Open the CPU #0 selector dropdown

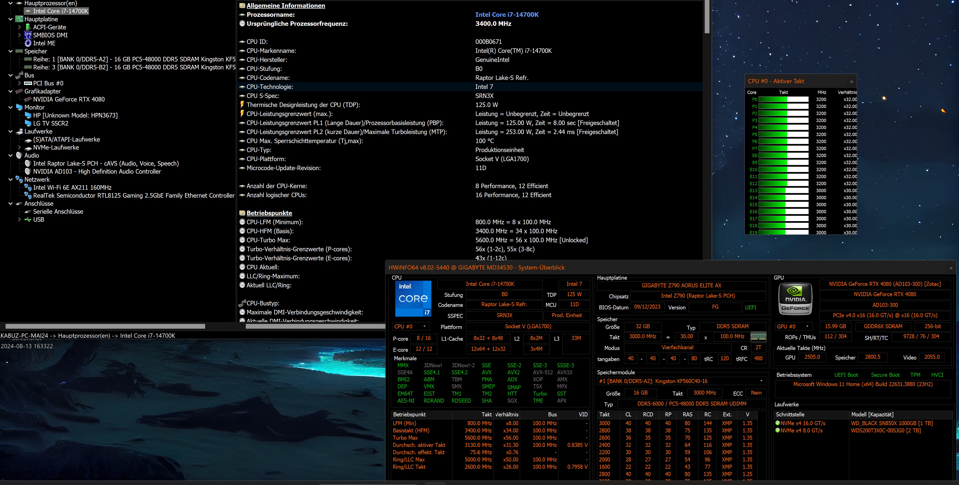(411, 326)
